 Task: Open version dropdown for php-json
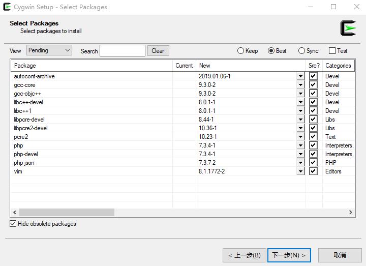[300, 163]
